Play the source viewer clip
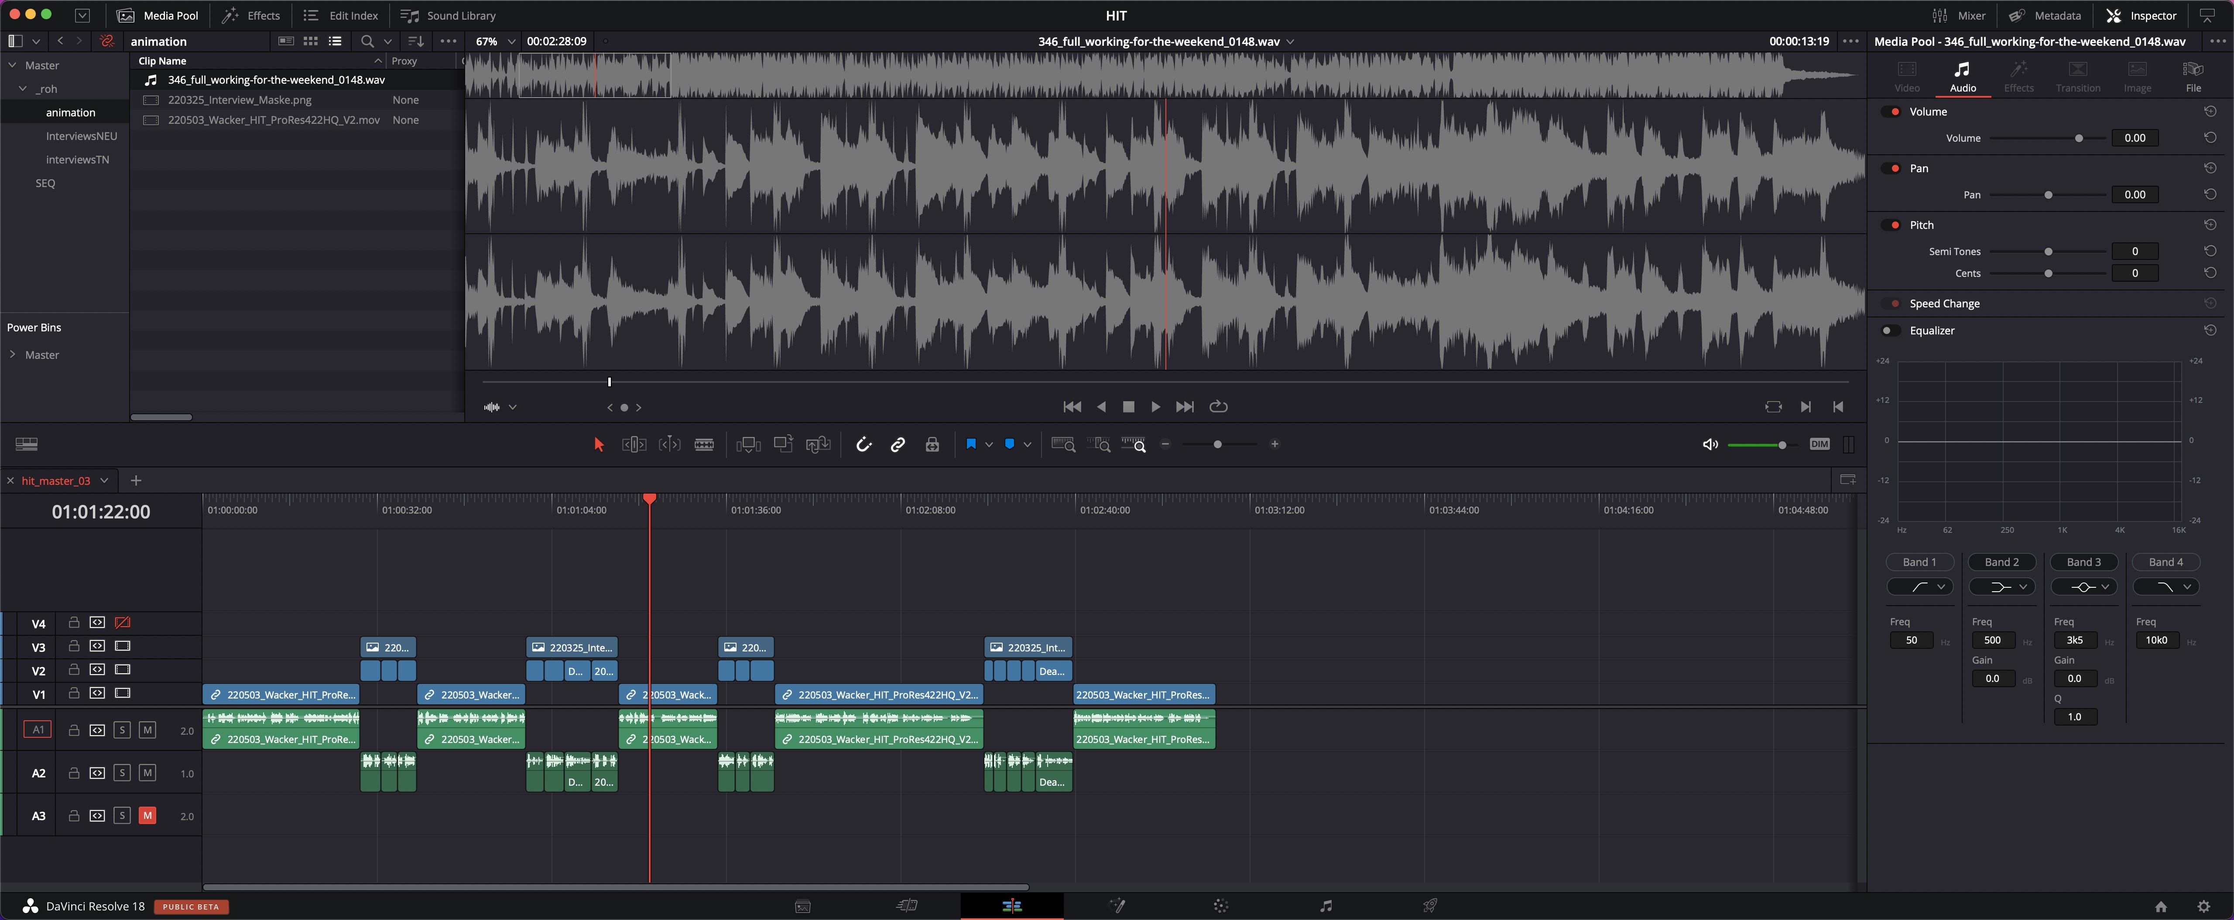 point(1155,406)
